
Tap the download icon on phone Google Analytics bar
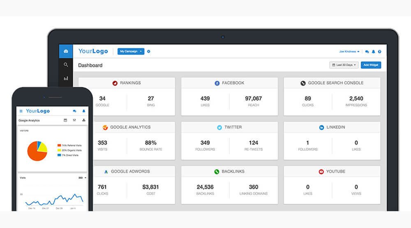point(84,120)
